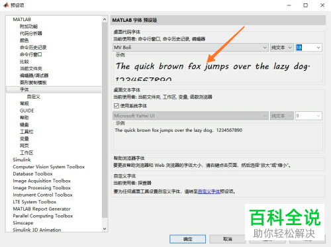Select 图形复制模板 in the tree

(33, 83)
